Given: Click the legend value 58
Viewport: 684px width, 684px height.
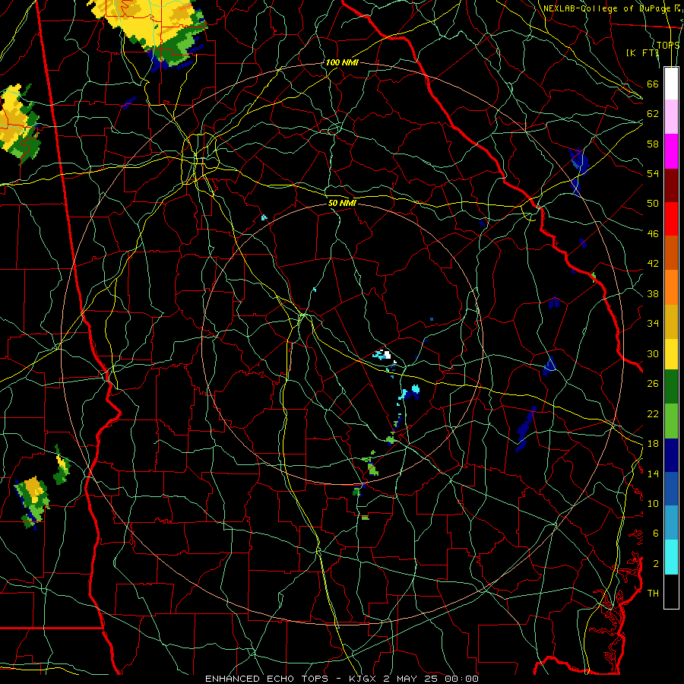Looking at the screenshot, I should coord(653,144).
